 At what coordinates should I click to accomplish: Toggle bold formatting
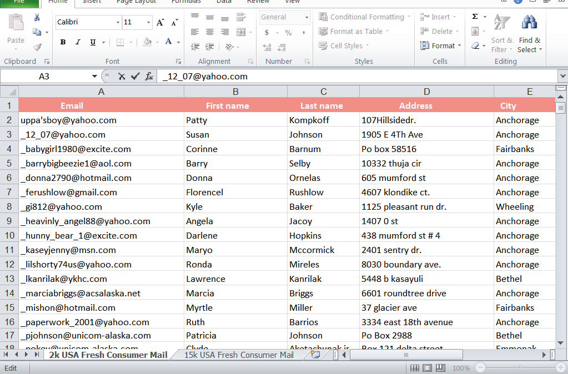tap(63, 42)
